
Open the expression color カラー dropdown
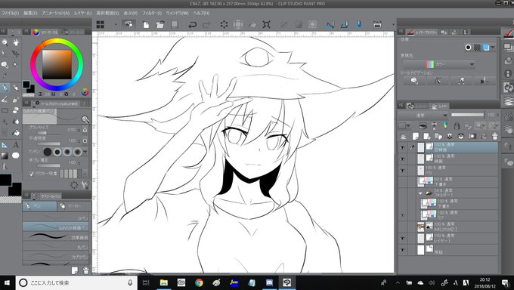point(438,64)
